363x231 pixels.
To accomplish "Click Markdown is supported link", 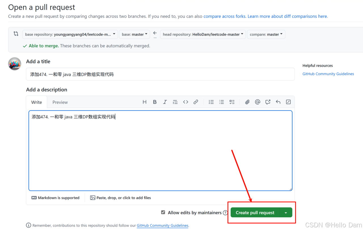I will coord(56,198).
